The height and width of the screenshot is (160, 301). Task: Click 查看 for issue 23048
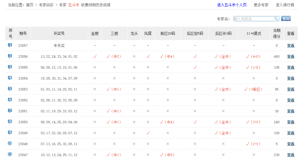coord(291,144)
